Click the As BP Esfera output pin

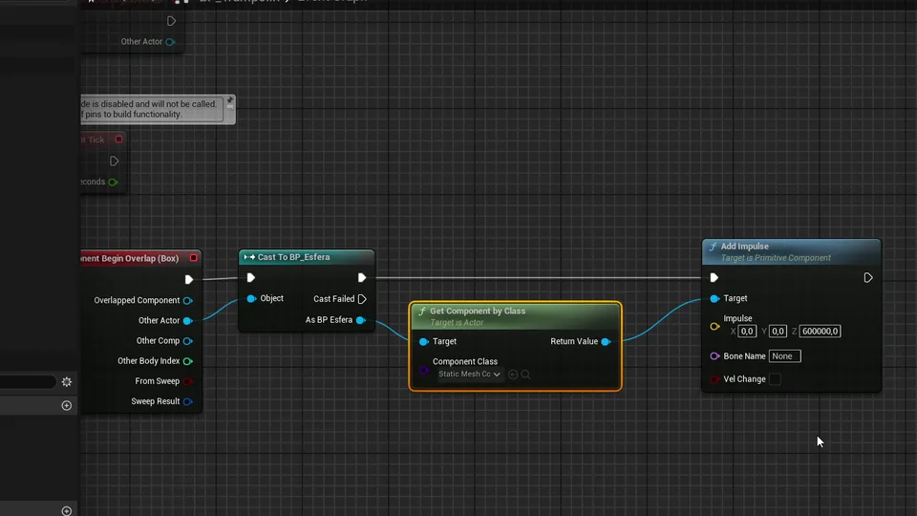coord(361,320)
